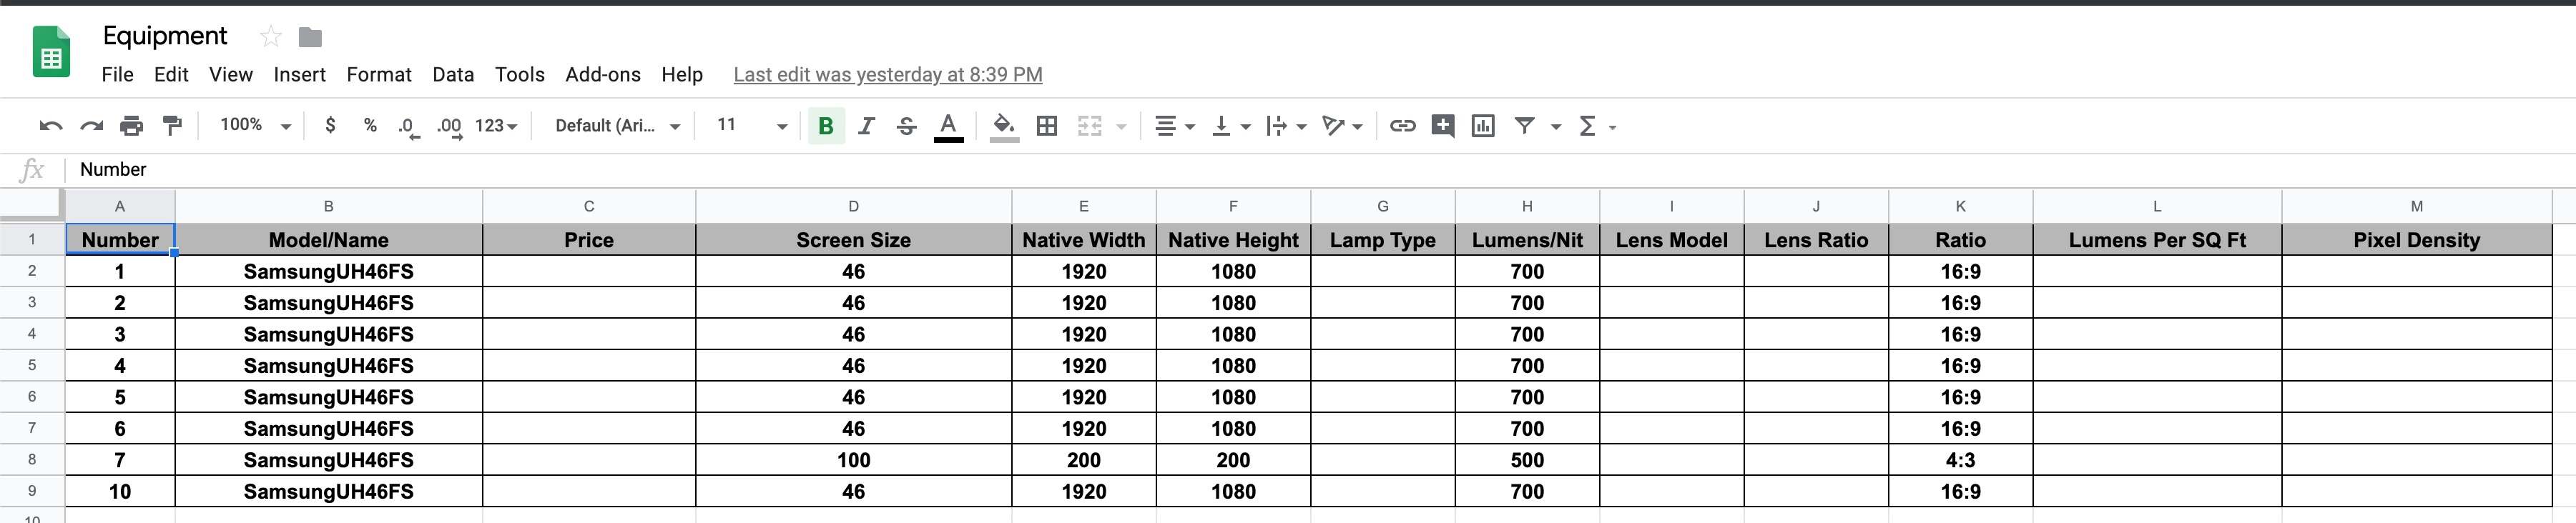Viewport: 2576px width, 523px height.
Task: Click the formula bar containing Number
Action: point(1320,170)
